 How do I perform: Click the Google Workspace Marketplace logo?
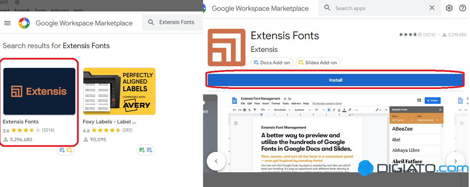click(x=24, y=23)
